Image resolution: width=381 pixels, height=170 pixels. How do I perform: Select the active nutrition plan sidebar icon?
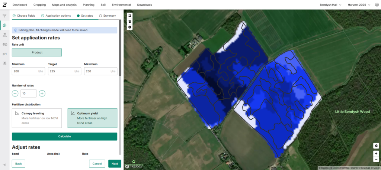[4, 25]
